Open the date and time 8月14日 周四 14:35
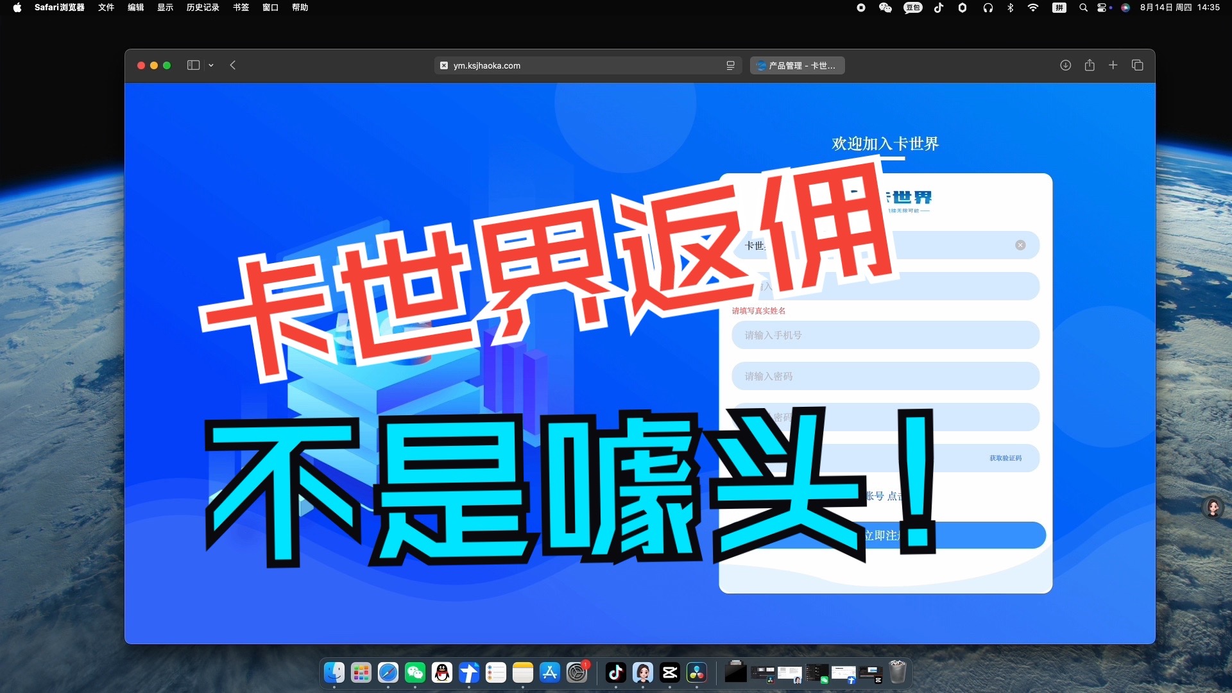1232x693 pixels. tap(1179, 8)
